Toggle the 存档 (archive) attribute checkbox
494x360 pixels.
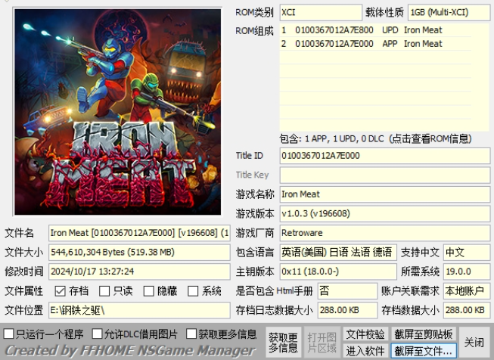60,291
